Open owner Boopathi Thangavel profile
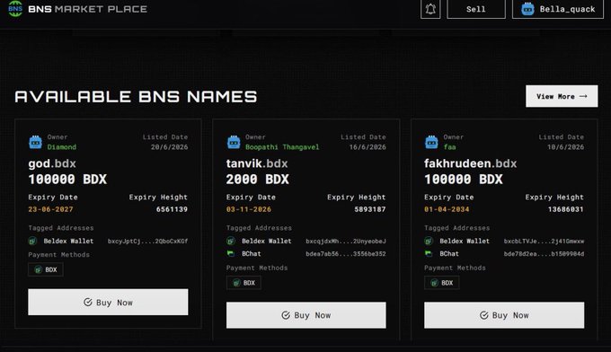Viewport: 611px width, 352px height. pos(282,146)
